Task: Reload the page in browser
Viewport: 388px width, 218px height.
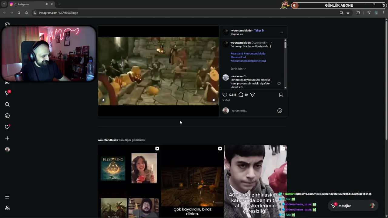Action: [19, 13]
